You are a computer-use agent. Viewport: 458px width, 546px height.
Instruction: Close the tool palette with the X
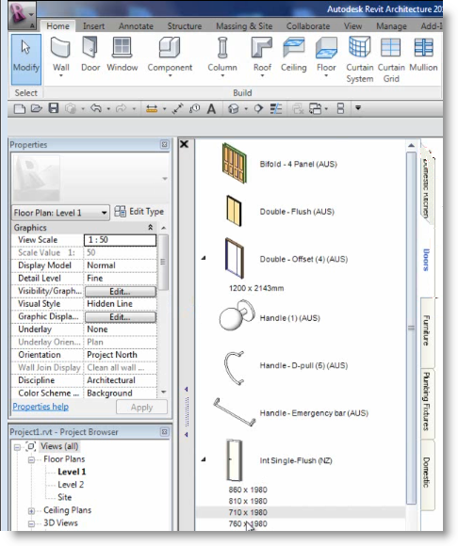tap(184, 144)
